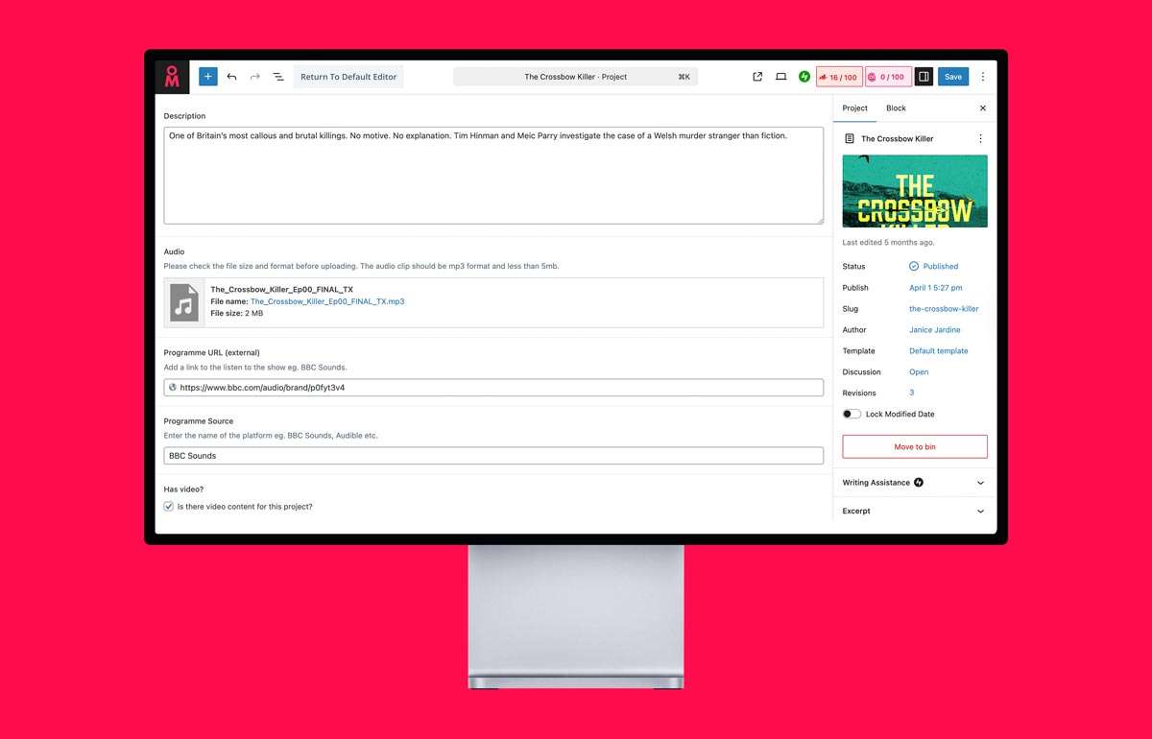Open the block inserter plus button
Screen dimensions: 1152x739
tap(208, 77)
